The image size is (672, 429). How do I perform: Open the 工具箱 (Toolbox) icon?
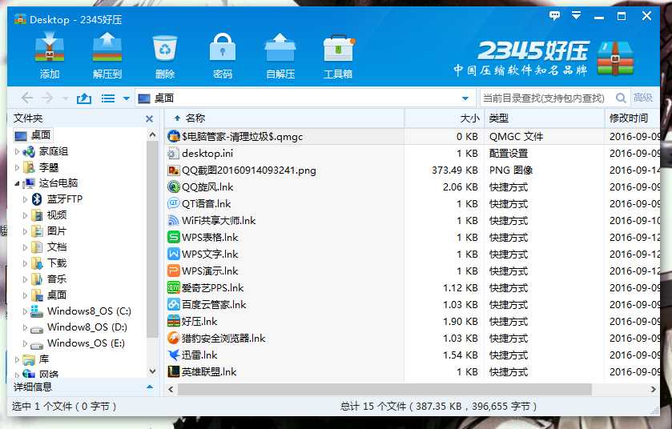pyautogui.click(x=338, y=48)
